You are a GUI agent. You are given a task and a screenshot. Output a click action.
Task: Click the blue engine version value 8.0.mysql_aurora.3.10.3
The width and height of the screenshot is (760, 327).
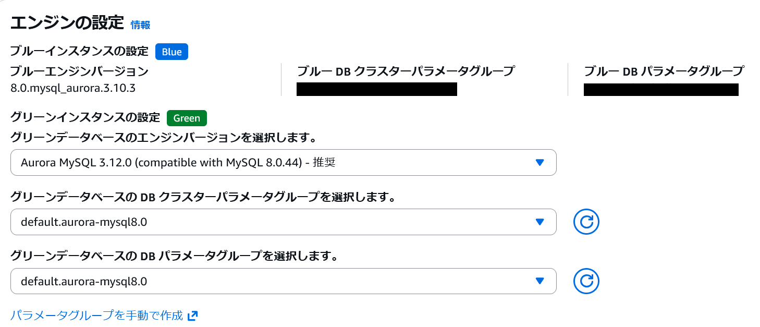pos(73,88)
